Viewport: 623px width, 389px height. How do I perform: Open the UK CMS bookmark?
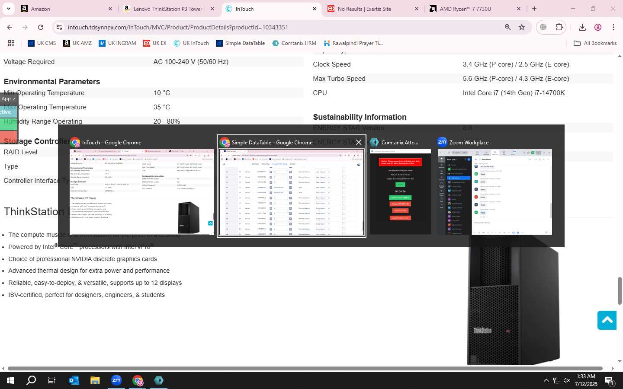point(42,43)
